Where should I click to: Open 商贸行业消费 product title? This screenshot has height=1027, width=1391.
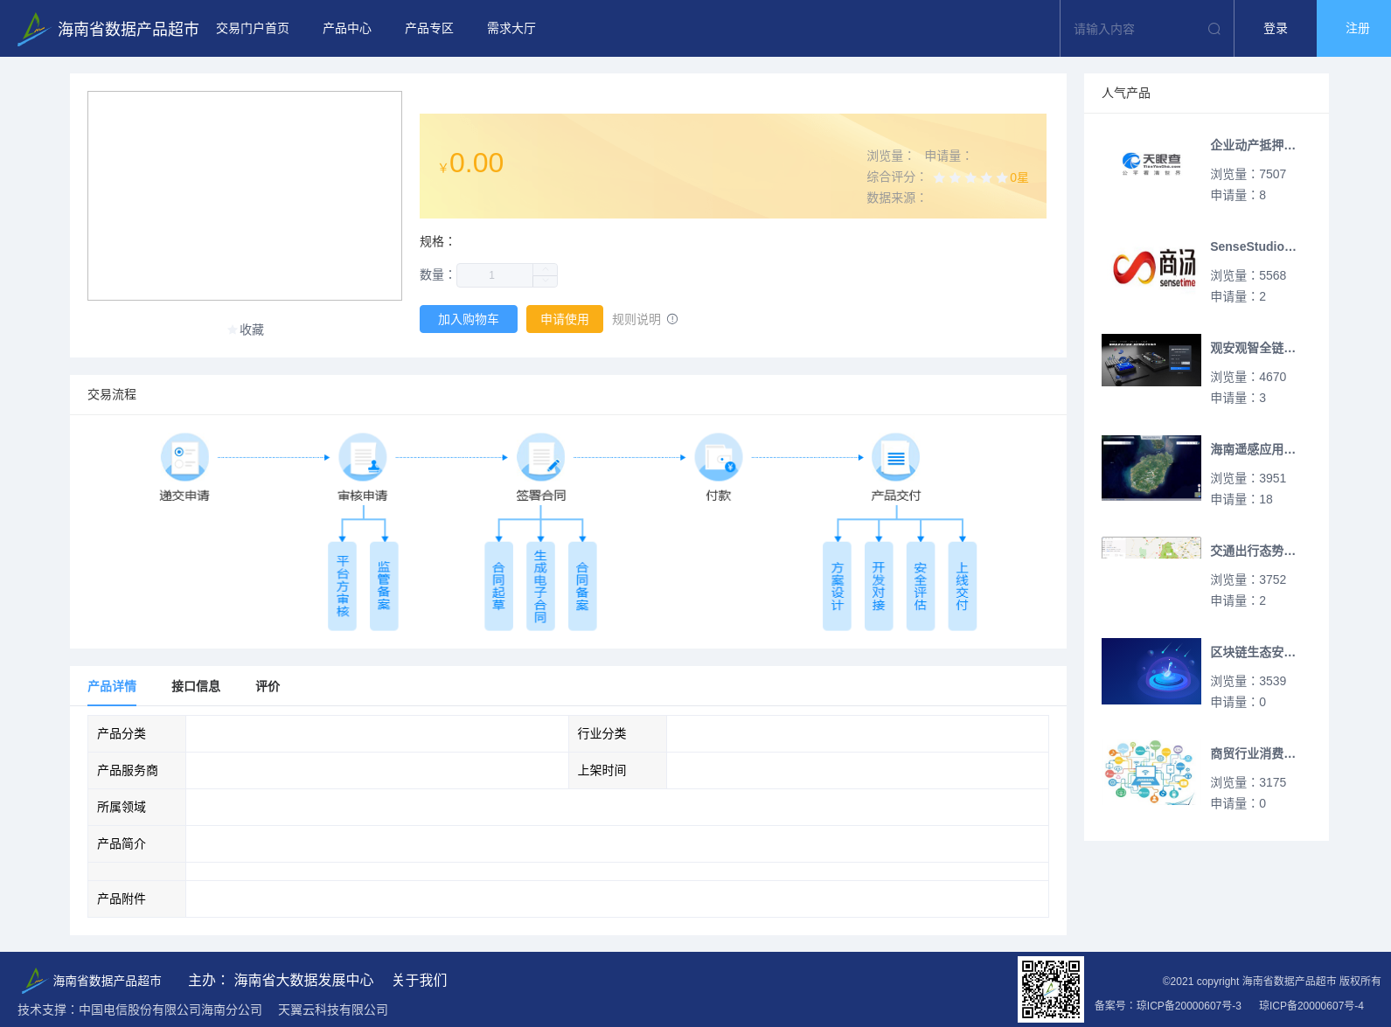click(1253, 753)
